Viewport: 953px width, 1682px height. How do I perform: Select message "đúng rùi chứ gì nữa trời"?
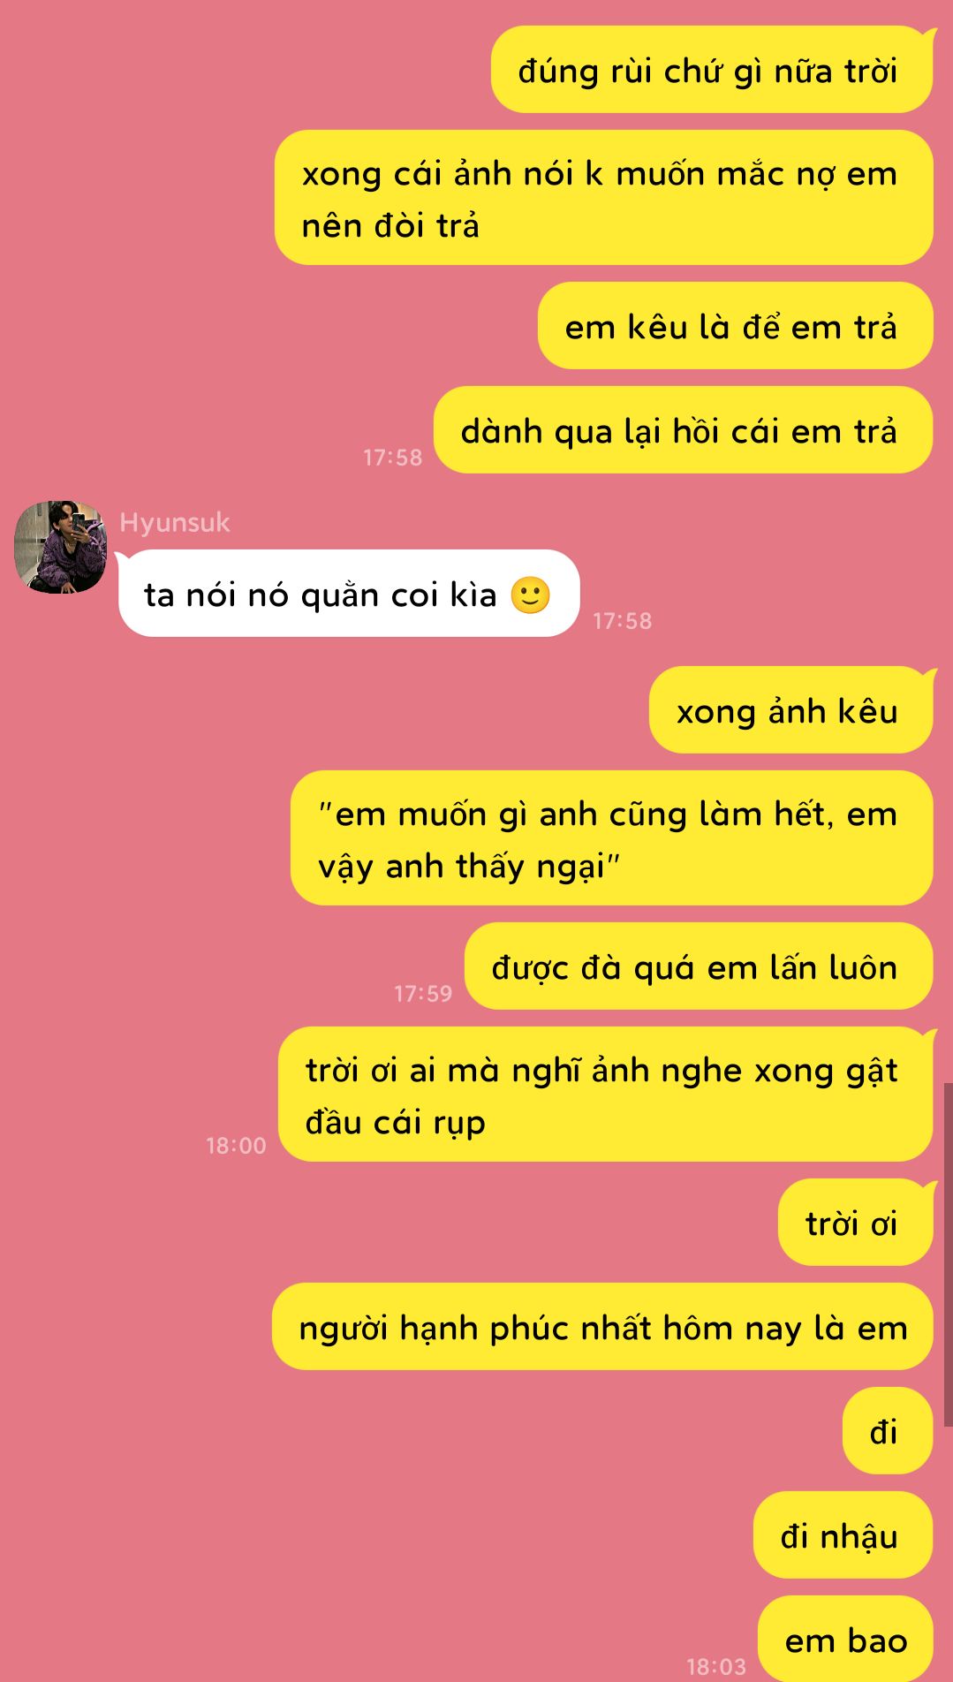pyautogui.click(x=712, y=70)
